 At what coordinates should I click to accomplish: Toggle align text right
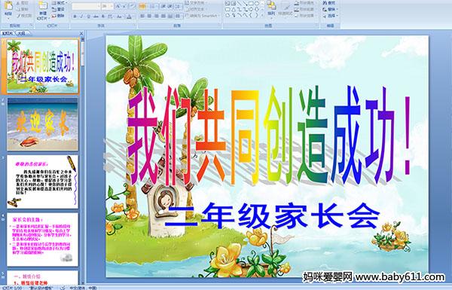pyautogui.click(x=157, y=17)
